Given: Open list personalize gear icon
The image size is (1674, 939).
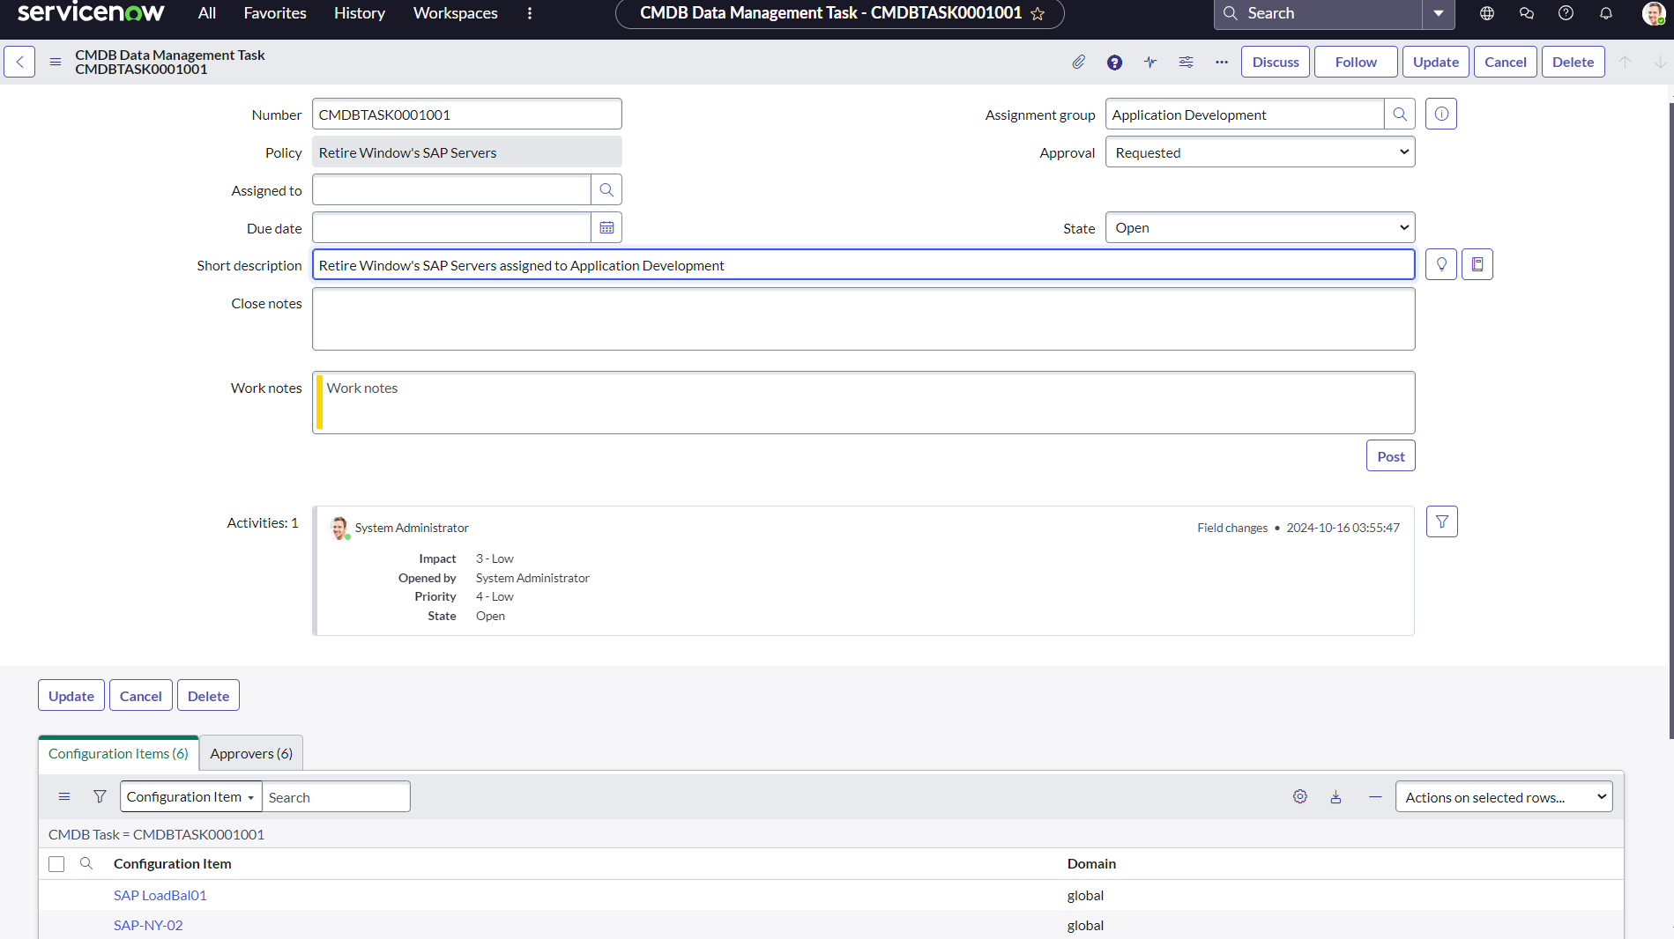Looking at the screenshot, I should 1300,797.
